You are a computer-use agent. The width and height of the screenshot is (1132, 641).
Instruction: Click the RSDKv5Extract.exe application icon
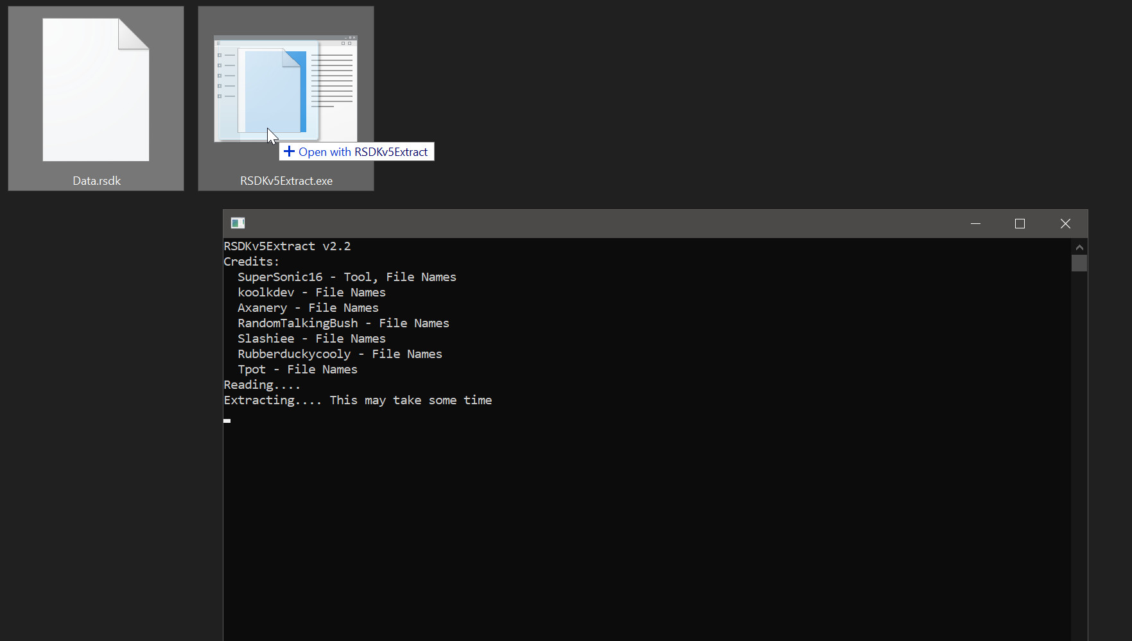(286, 89)
